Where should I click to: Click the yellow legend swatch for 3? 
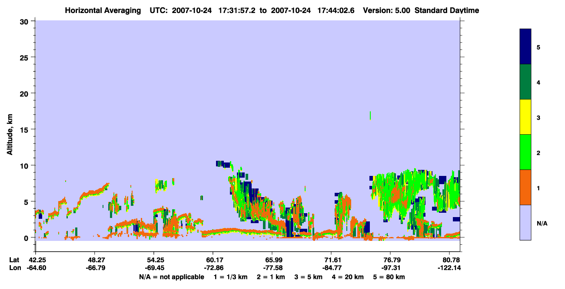pos(525,117)
